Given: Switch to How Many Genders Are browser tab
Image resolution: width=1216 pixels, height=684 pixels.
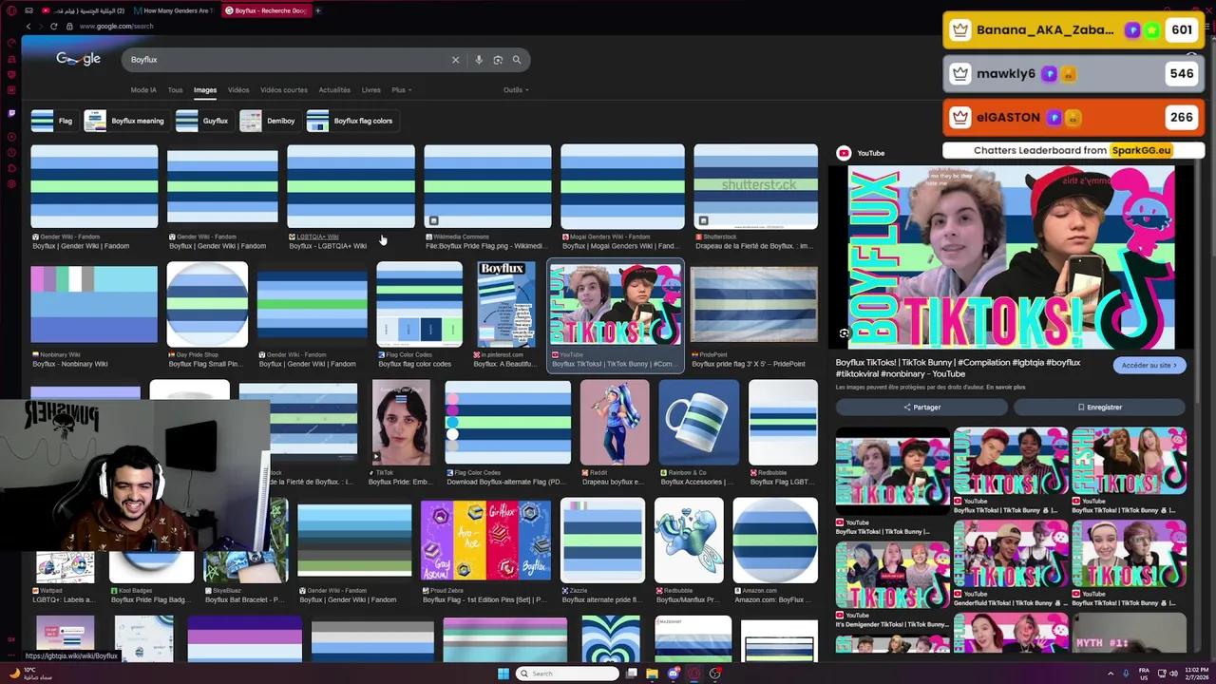Looking at the screenshot, I should [x=173, y=10].
